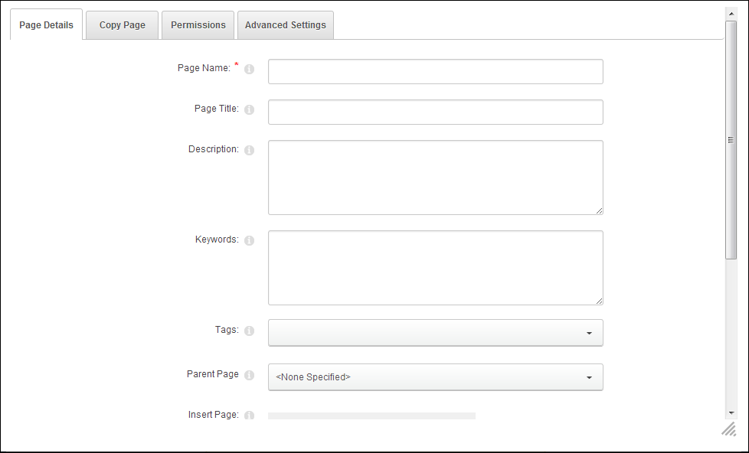Click the dialog resize grip icon

[x=729, y=429]
